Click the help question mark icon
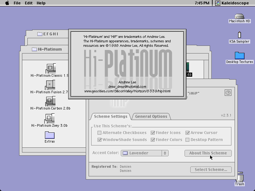 click(x=228, y=93)
